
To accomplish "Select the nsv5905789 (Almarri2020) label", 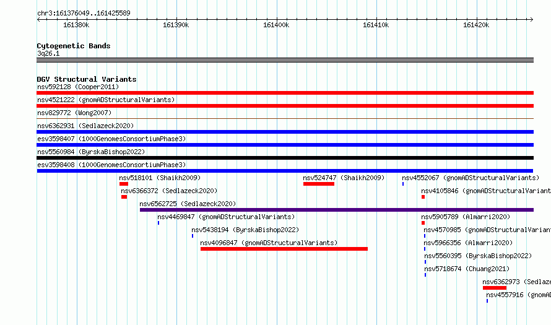I will [x=466, y=217].
